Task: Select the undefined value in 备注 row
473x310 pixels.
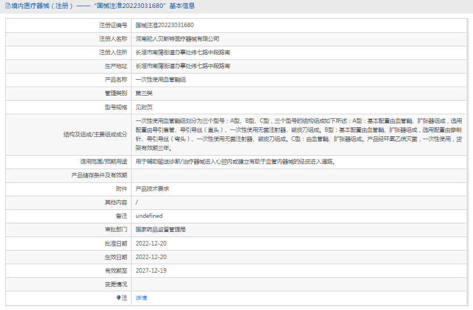Action: coord(149,216)
